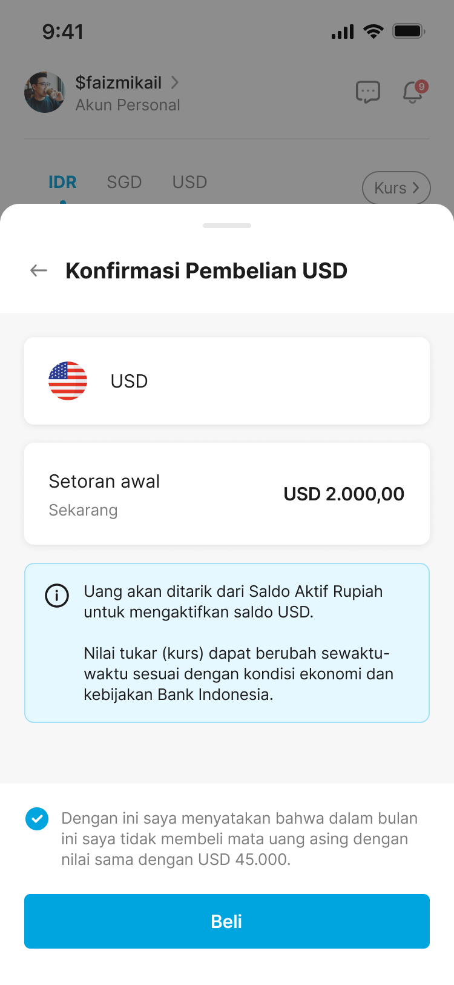Tap the $faizmikail username

point(119,82)
